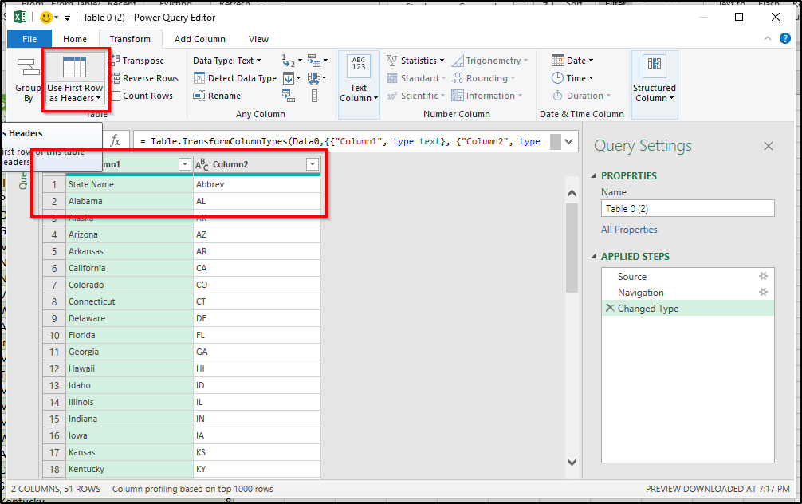Open the Column2 filter dropdown
The image size is (802, 504).
312,164
